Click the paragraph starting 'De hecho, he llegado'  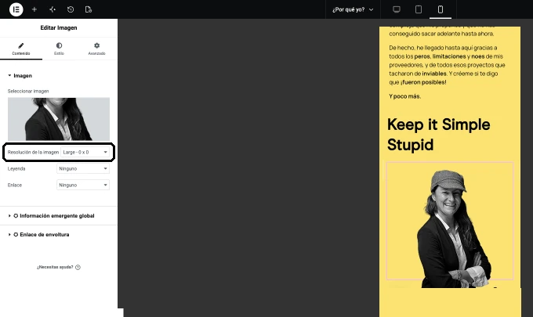pyautogui.click(x=447, y=65)
